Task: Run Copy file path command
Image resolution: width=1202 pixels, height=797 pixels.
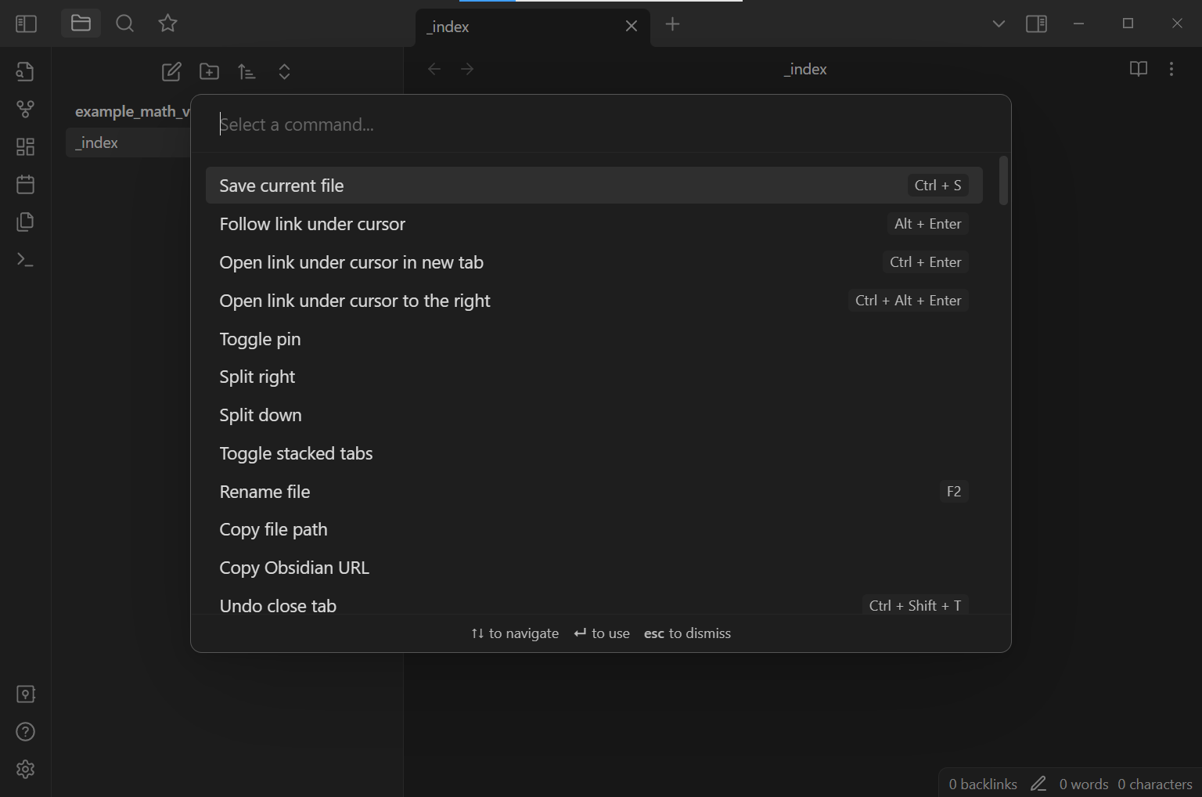Action: point(594,529)
